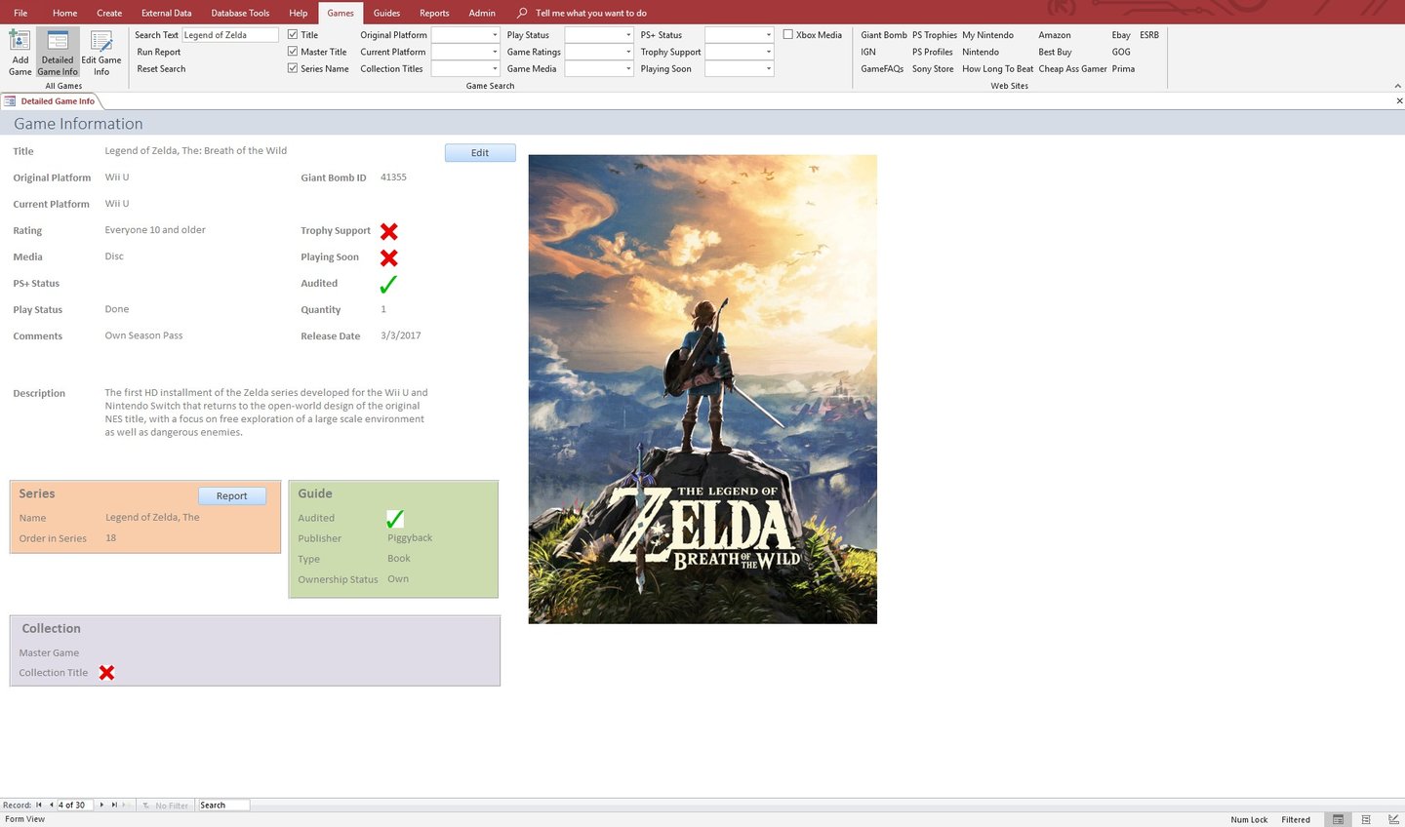This screenshot has width=1405, height=827.
Task: Click the Series Report button
Action: (x=232, y=496)
